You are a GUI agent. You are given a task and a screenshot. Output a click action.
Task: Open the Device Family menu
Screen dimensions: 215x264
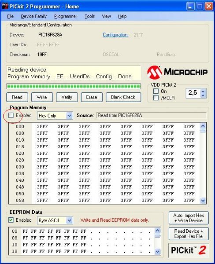tap(34, 16)
